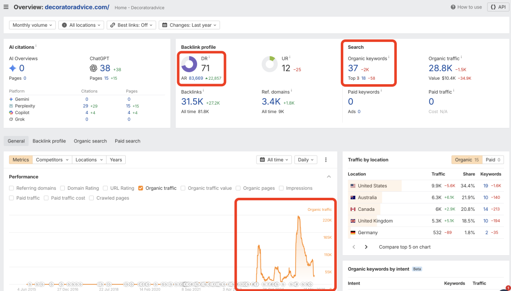Enable the Crawled pages checkbox
Image resolution: width=511 pixels, height=291 pixels.
pos(91,198)
